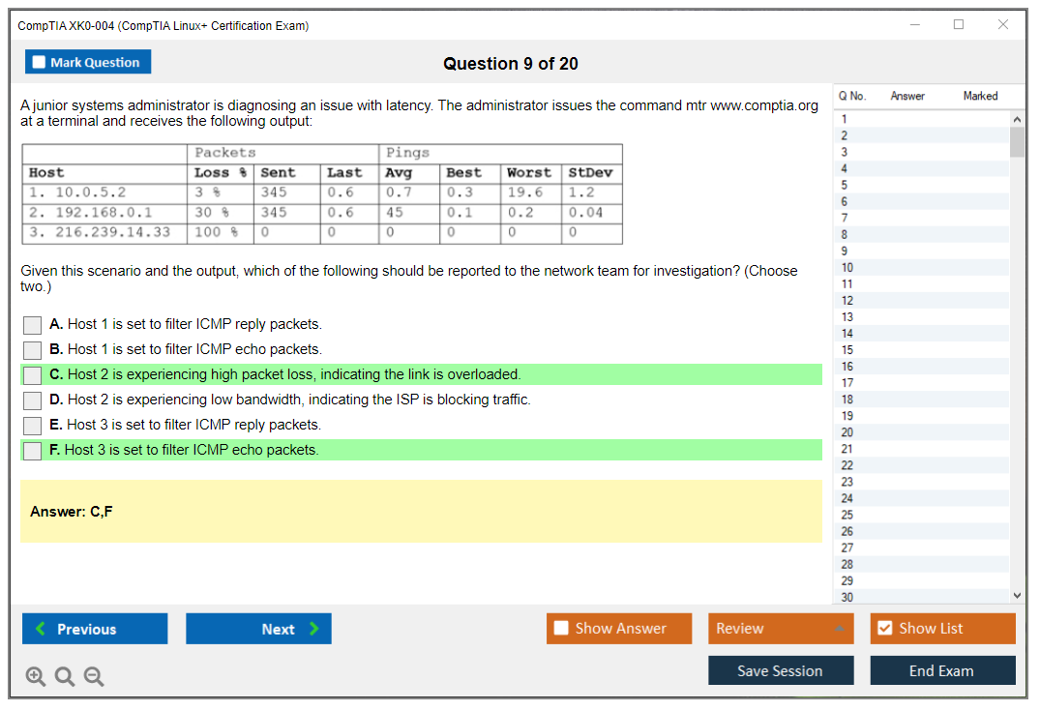This screenshot has height=711, width=1040.
Task: Go to the Previous question
Action: 95,629
